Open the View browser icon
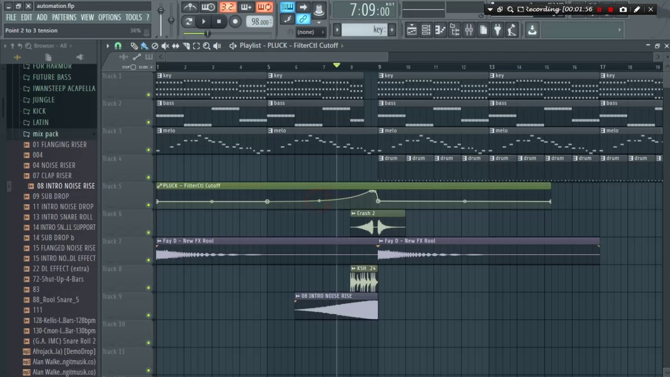This screenshot has height=377, width=670. (455, 30)
